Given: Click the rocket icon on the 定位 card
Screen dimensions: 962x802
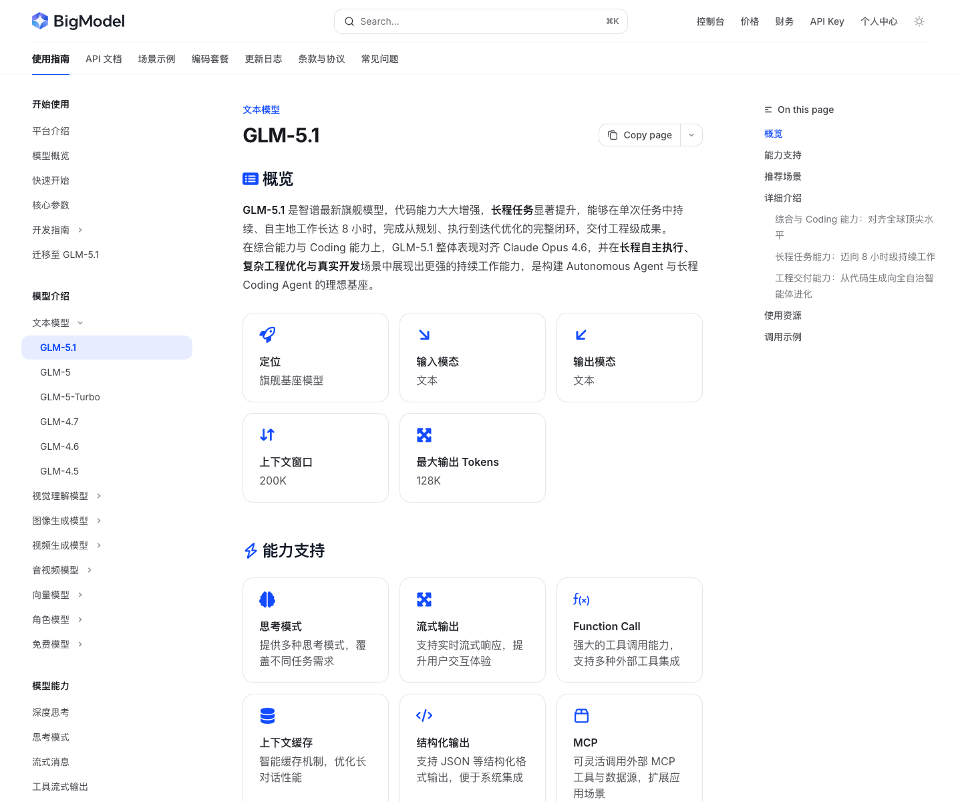Looking at the screenshot, I should pos(267,334).
